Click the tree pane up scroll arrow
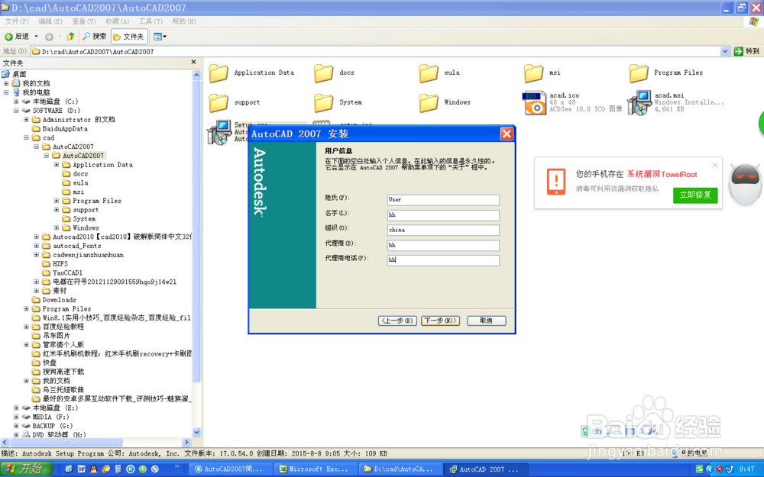Image resolution: width=764 pixels, height=477 pixels. (x=196, y=75)
